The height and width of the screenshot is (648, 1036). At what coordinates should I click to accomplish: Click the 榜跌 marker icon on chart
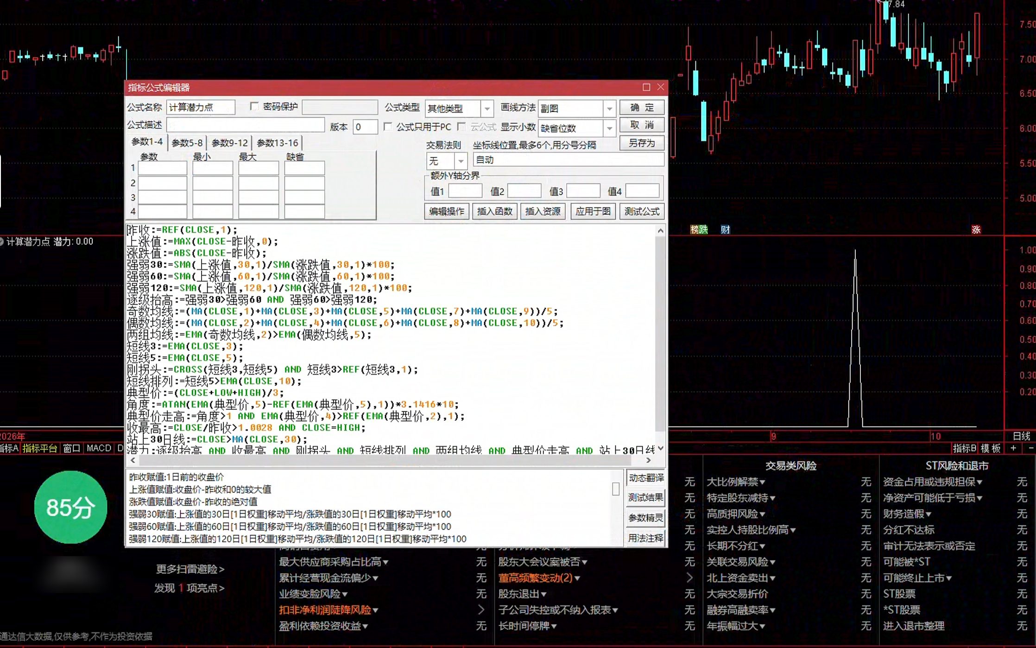click(x=699, y=229)
